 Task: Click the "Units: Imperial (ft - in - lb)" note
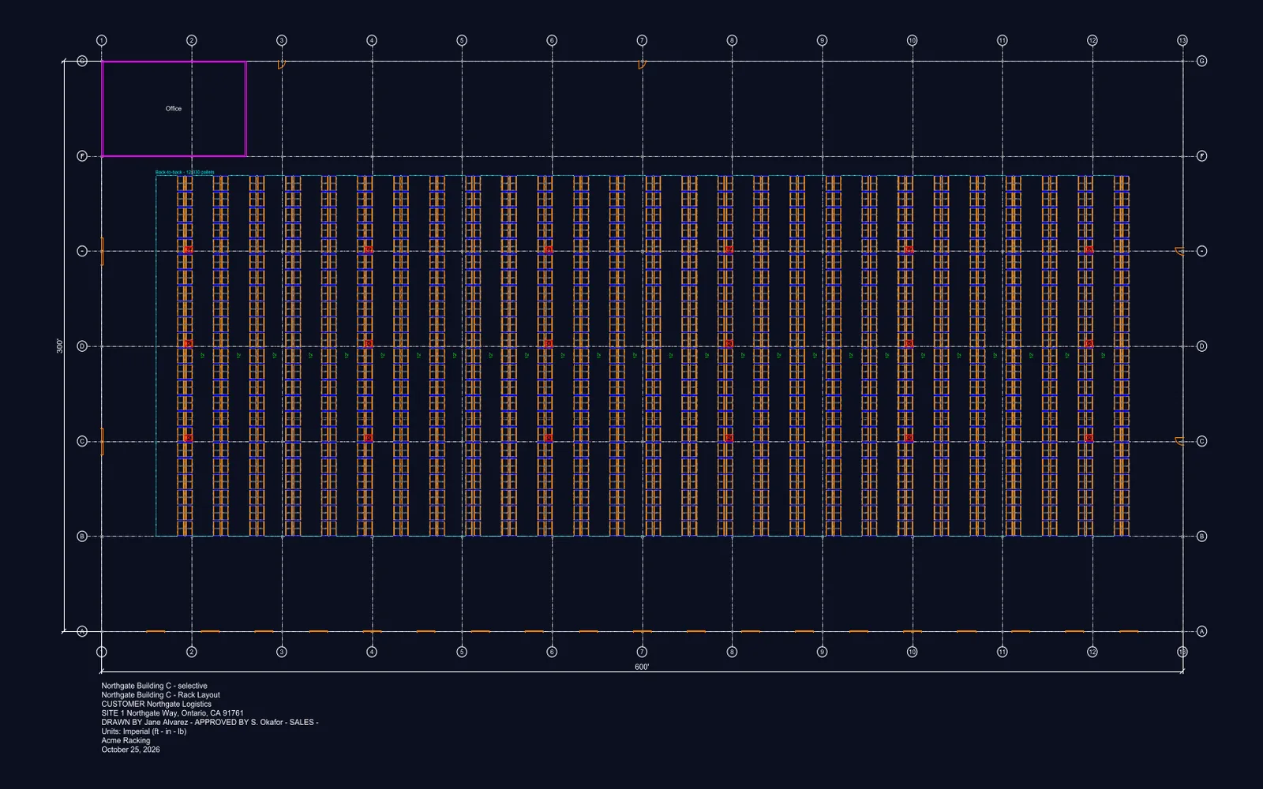(144, 731)
